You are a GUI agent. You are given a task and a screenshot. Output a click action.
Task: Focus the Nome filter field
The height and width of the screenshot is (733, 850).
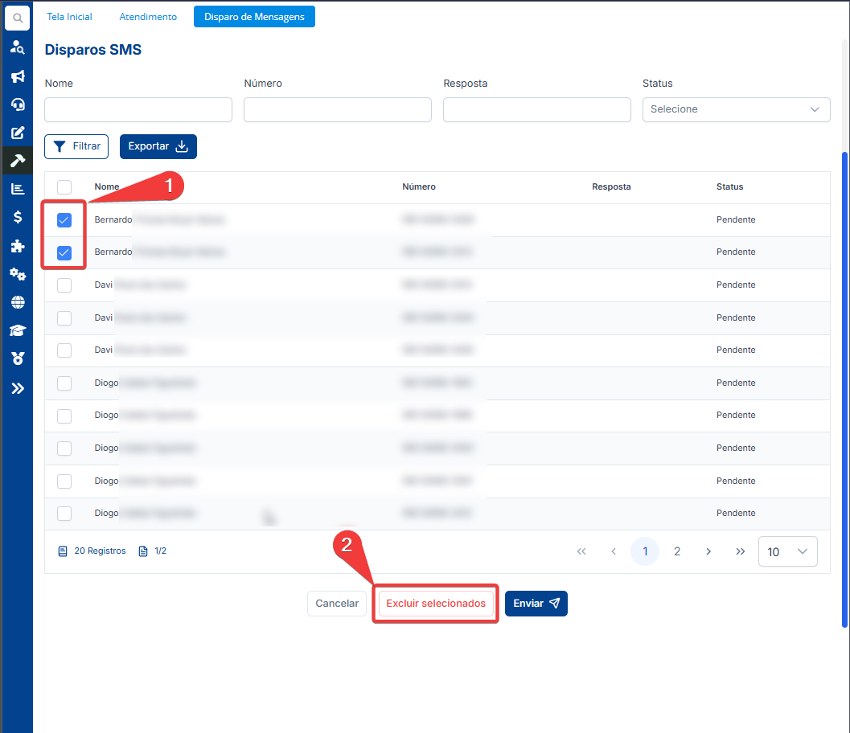pos(138,109)
